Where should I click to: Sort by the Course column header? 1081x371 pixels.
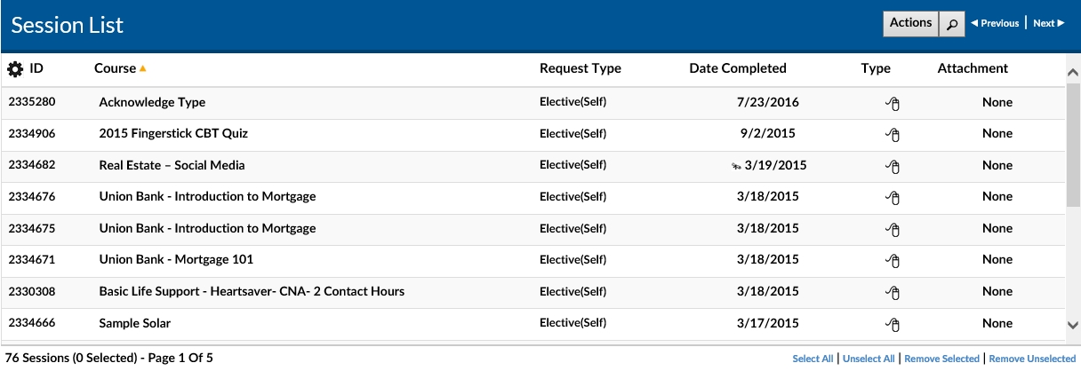pos(116,68)
